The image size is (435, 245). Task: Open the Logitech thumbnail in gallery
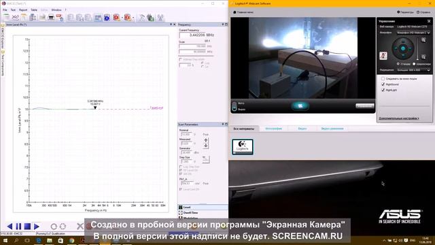click(243, 147)
